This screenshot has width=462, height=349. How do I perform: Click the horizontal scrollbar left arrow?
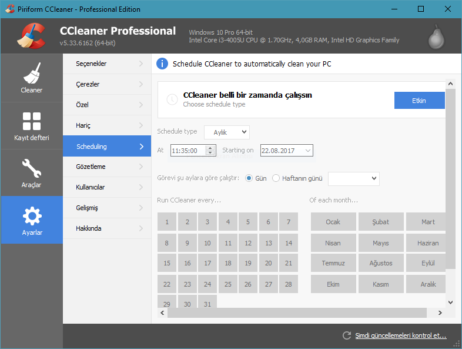click(x=162, y=313)
